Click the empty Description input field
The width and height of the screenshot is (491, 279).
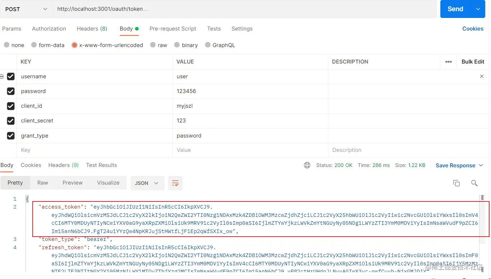(x=408, y=150)
